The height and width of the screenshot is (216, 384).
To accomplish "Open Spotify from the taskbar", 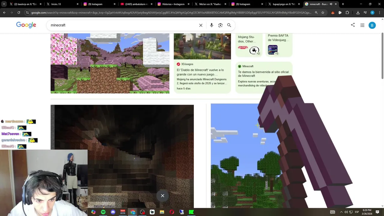I will coord(103,212).
